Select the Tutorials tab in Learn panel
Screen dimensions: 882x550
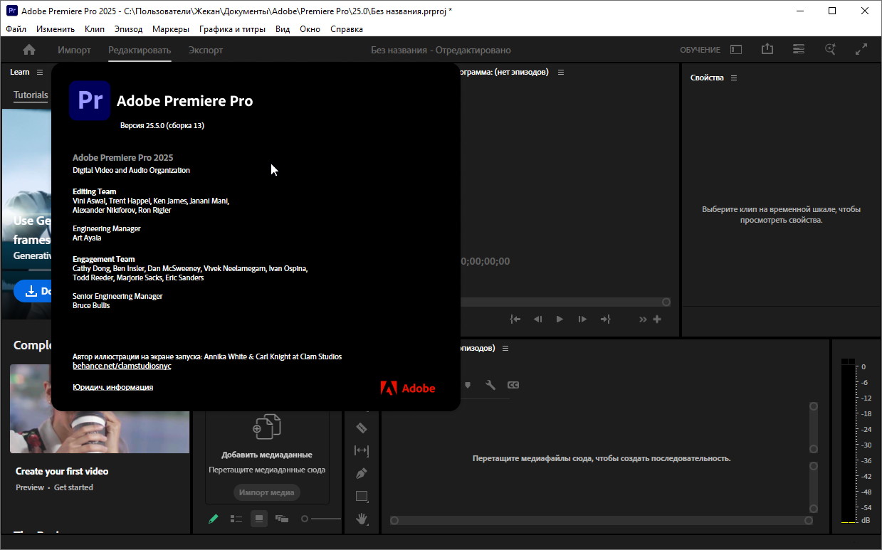(31, 95)
